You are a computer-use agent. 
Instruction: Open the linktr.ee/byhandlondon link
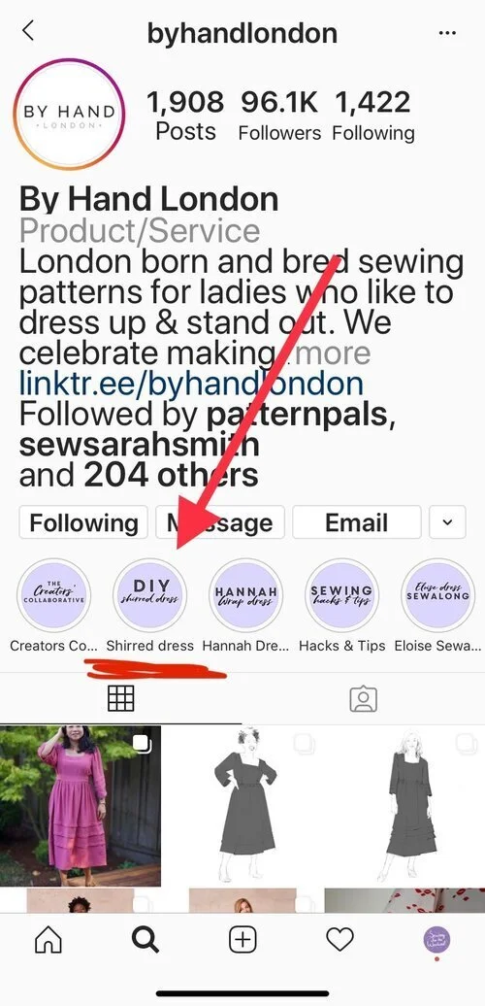[191, 384]
